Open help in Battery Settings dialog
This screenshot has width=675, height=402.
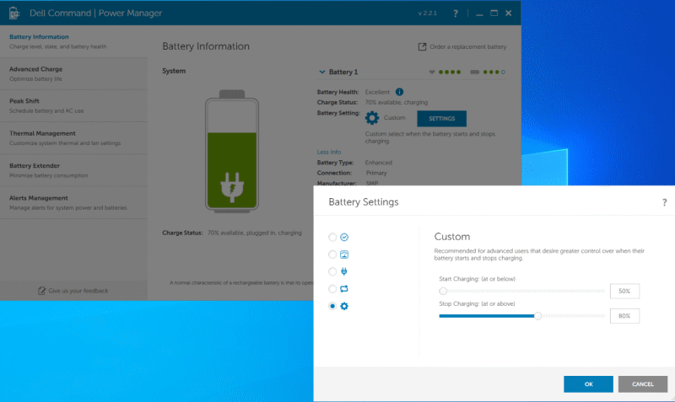coord(664,202)
